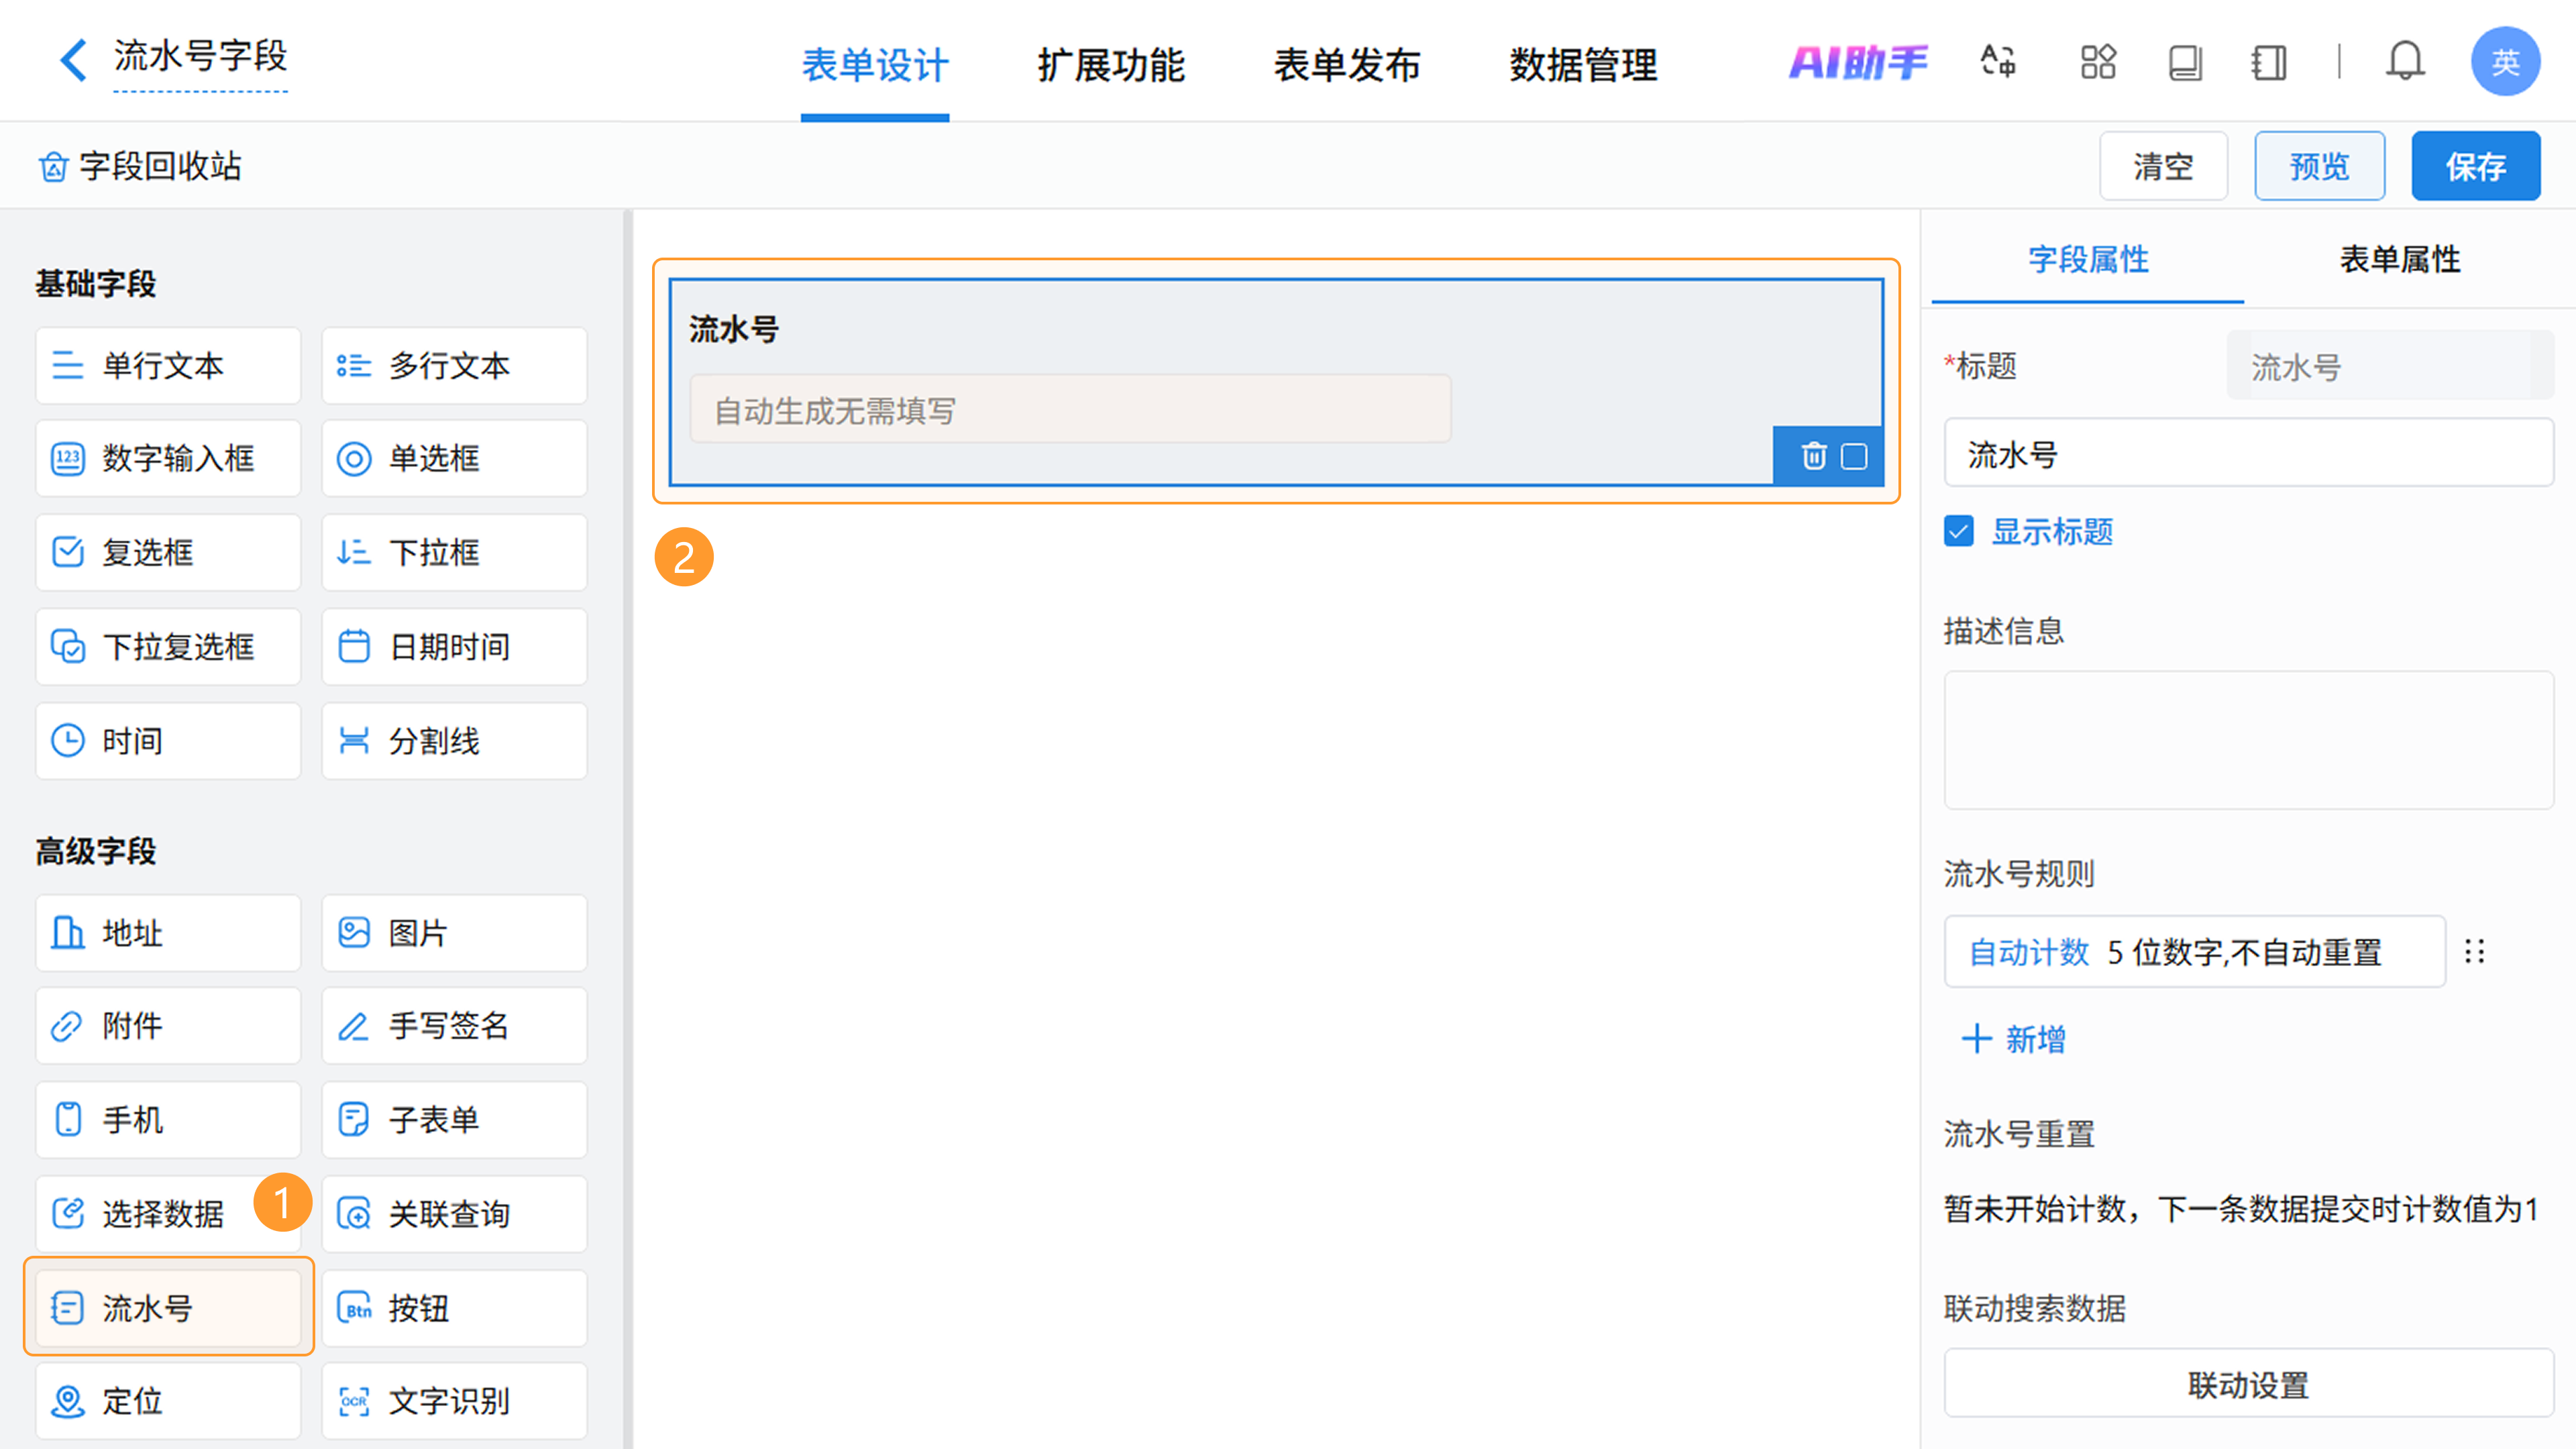Image resolution: width=2576 pixels, height=1449 pixels.
Task: Click the drag handle beside 自动计数 rule
Action: pyautogui.click(x=2474, y=951)
